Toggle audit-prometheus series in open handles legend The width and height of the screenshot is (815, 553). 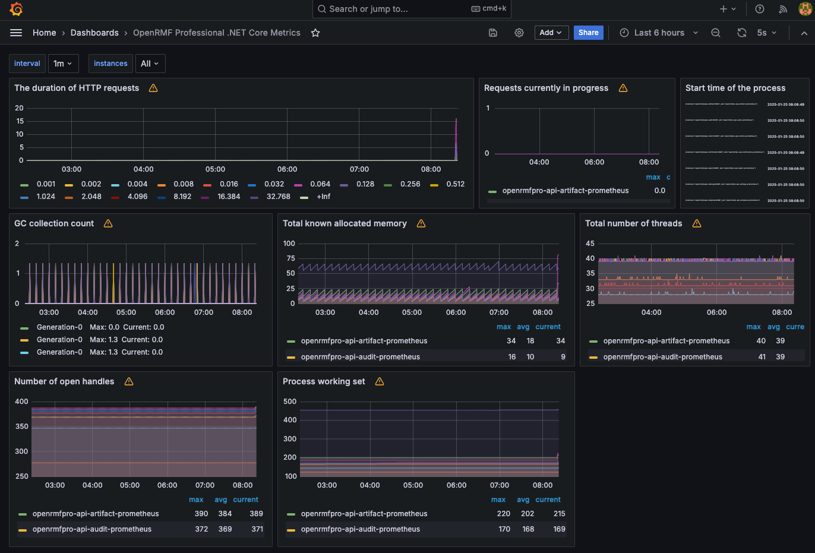[x=92, y=529]
